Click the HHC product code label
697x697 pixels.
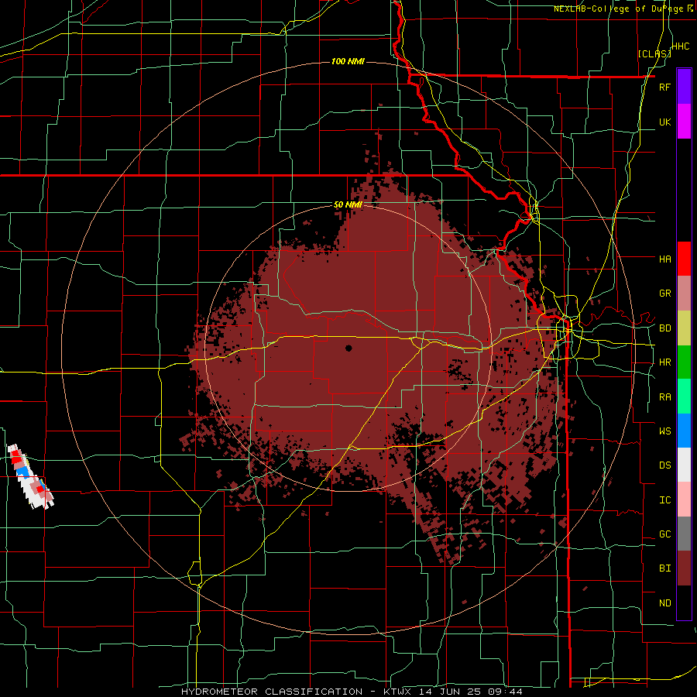click(680, 46)
